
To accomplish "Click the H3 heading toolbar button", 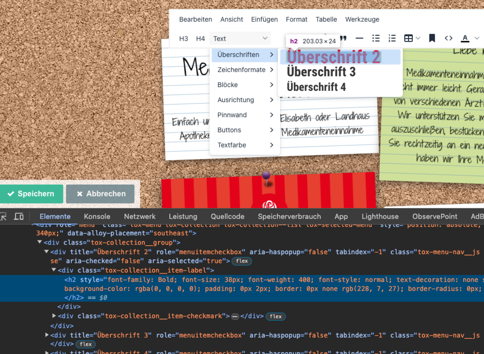I will (183, 39).
